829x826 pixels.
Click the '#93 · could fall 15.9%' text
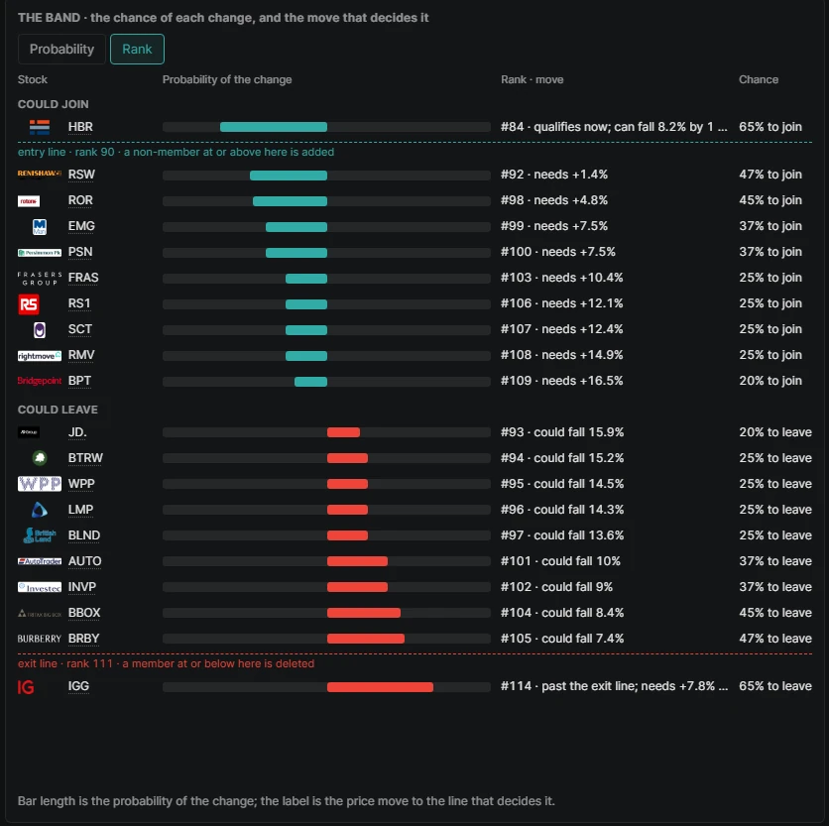[562, 432]
